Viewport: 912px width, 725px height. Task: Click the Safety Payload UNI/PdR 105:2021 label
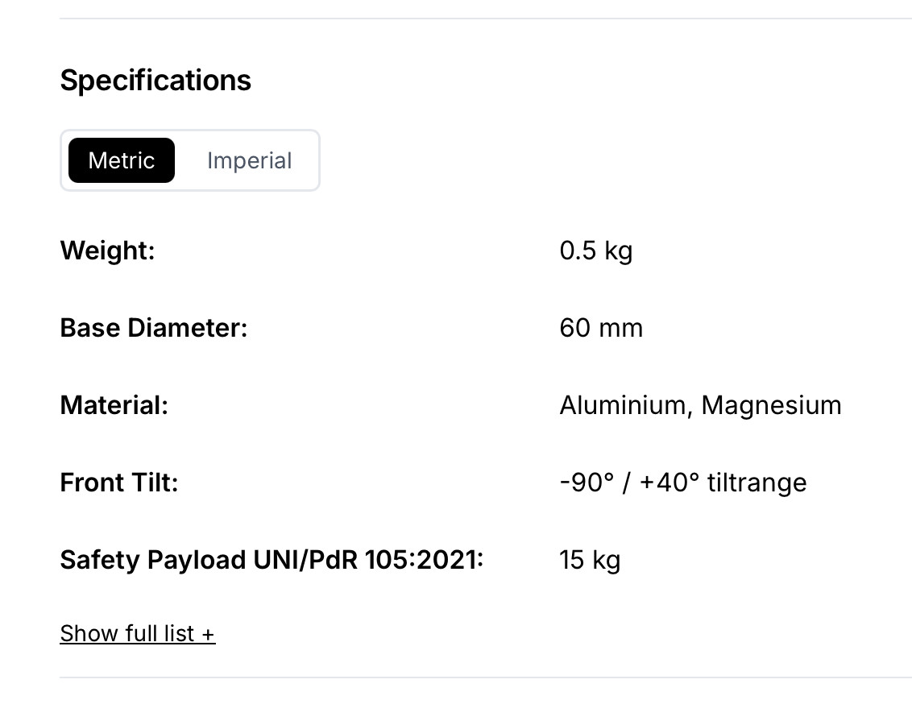point(272,560)
